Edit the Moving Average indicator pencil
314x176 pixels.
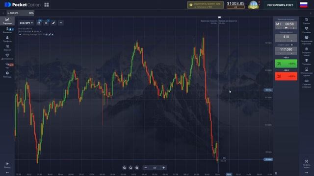(50, 35)
